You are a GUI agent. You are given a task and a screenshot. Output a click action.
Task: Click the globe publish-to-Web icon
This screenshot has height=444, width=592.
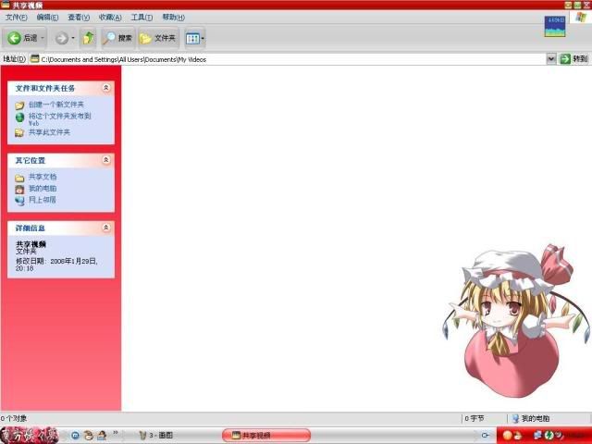click(19, 117)
